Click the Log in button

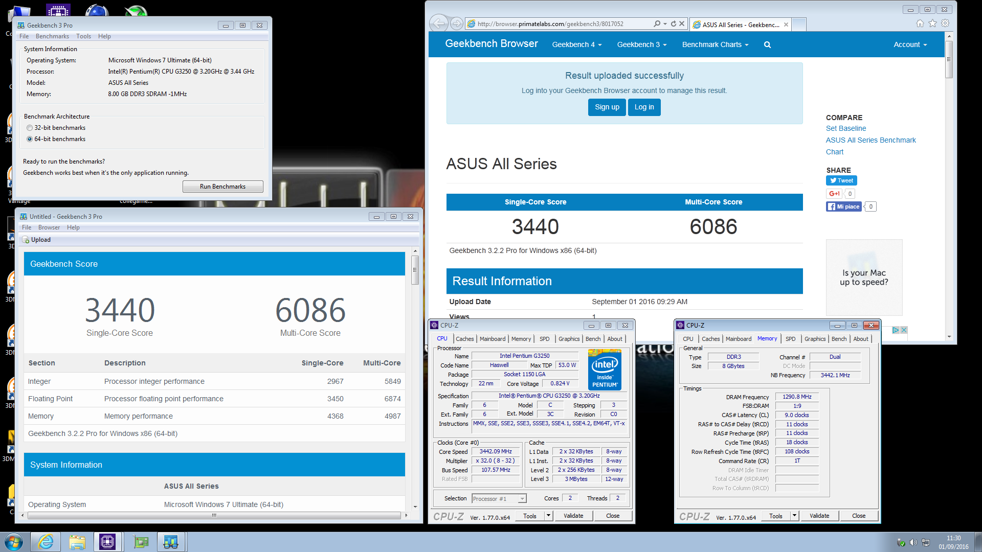pyautogui.click(x=644, y=107)
